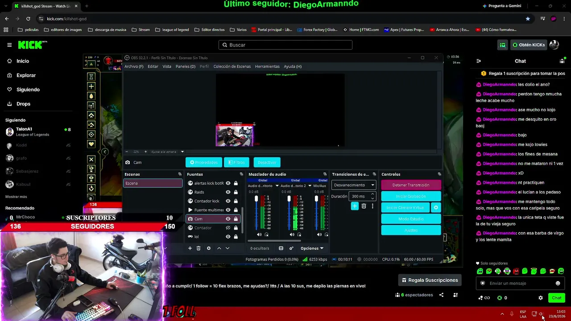Open Kick hamburger sidebar menu

click(9, 45)
